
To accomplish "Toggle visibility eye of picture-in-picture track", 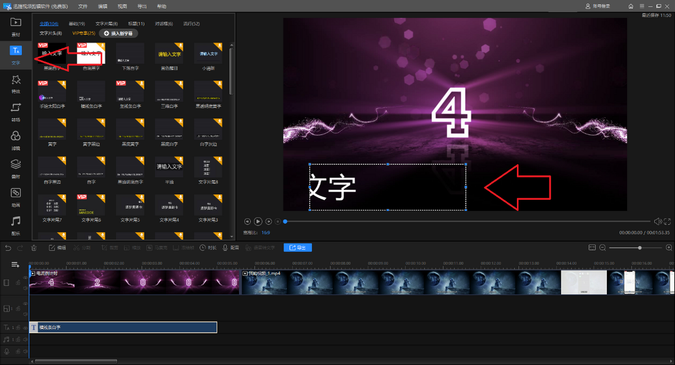I will pos(25,303).
